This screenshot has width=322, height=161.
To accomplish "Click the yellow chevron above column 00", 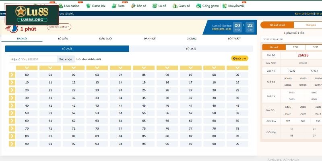I will [x=27, y=68].
